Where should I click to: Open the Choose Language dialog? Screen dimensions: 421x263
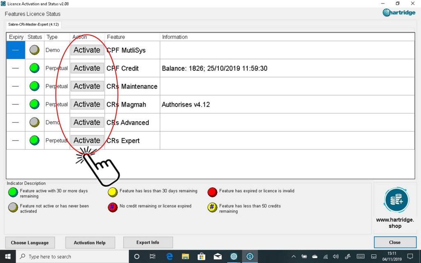(x=30, y=242)
